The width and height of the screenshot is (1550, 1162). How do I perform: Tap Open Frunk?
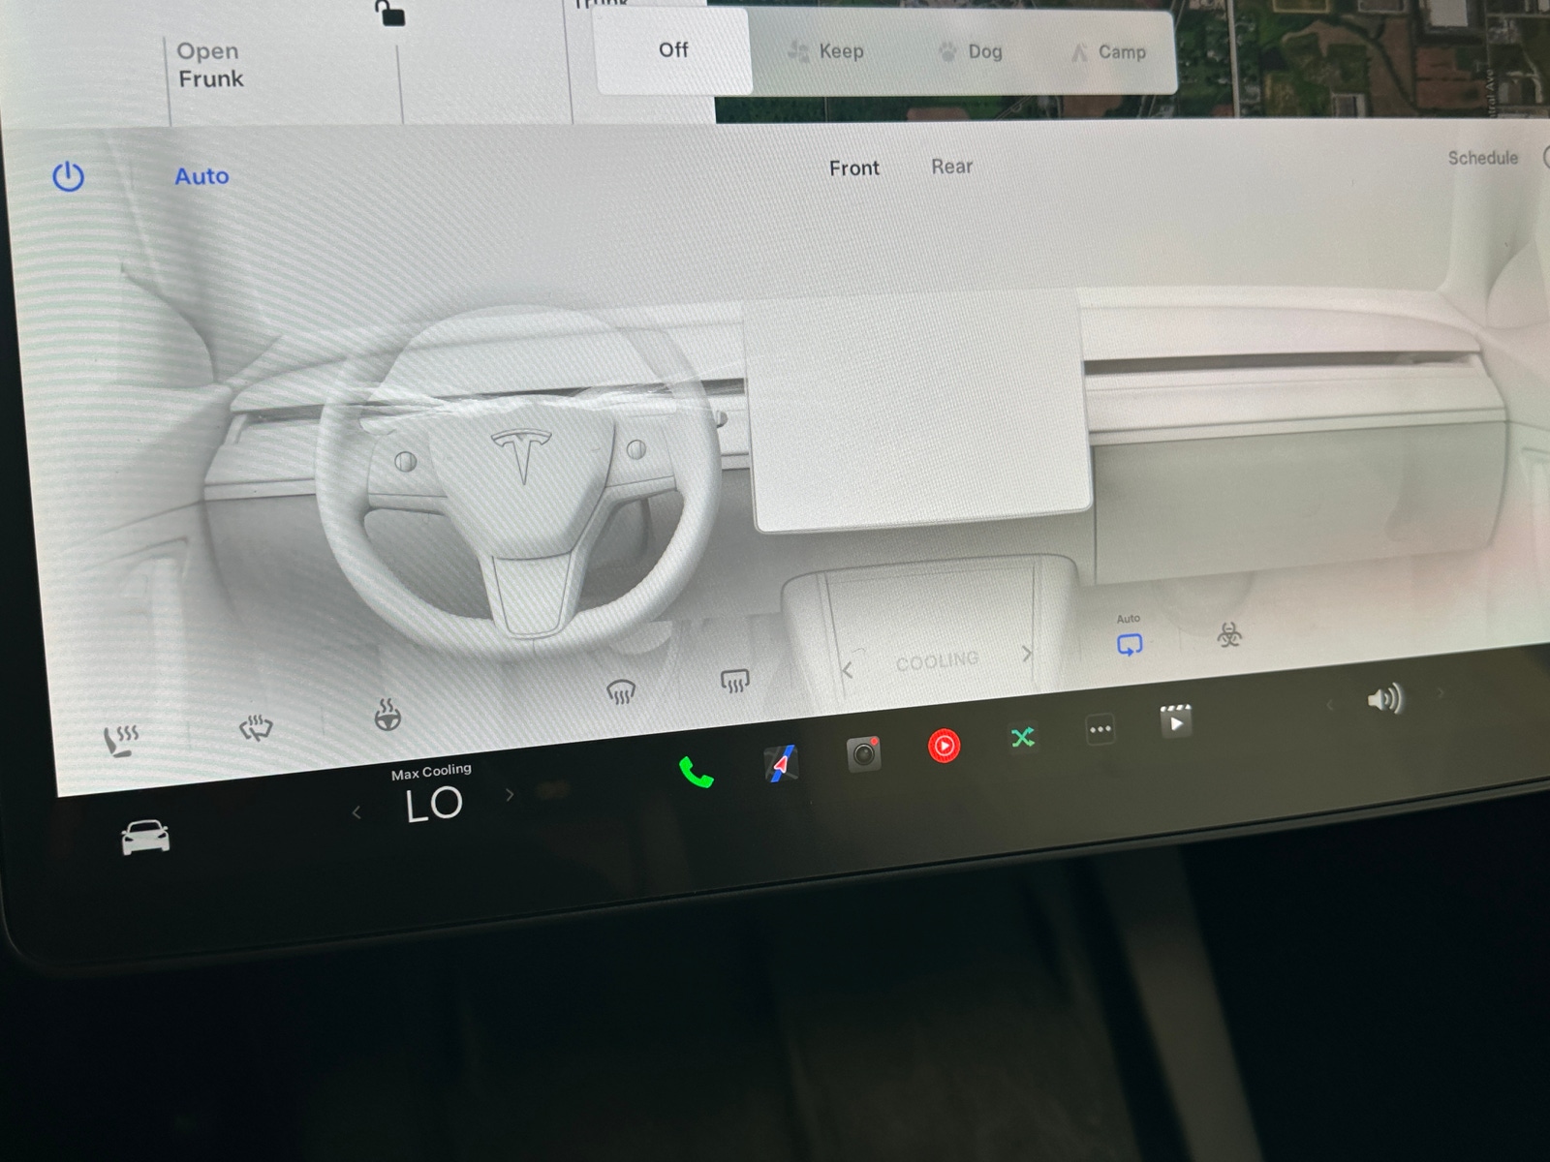click(209, 65)
